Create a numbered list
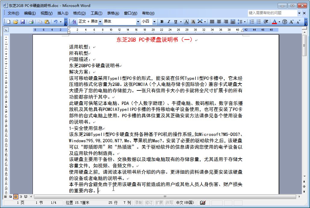Screen dimensions: 310x208 pyautogui.click(x=252, y=22)
